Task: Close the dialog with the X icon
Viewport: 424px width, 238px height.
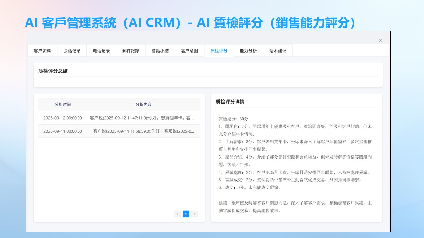Action: point(380,41)
